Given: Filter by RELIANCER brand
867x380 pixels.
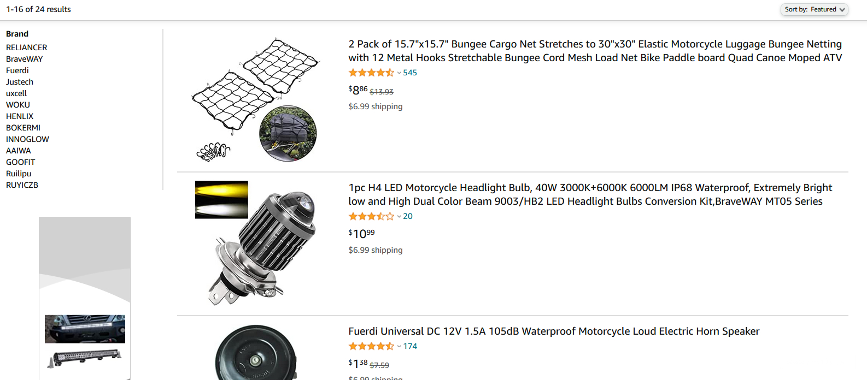Looking at the screenshot, I should [27, 48].
